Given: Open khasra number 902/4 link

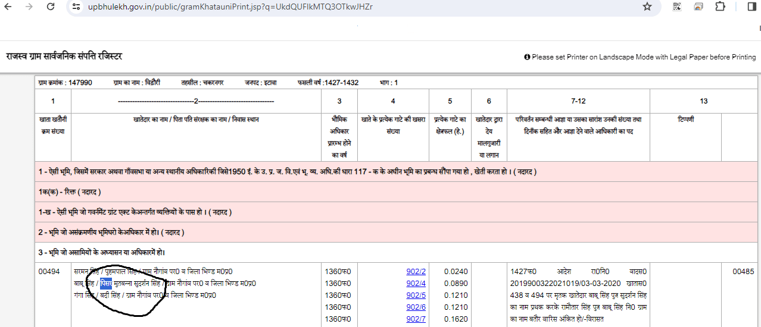Looking at the screenshot, I should coord(416,284).
